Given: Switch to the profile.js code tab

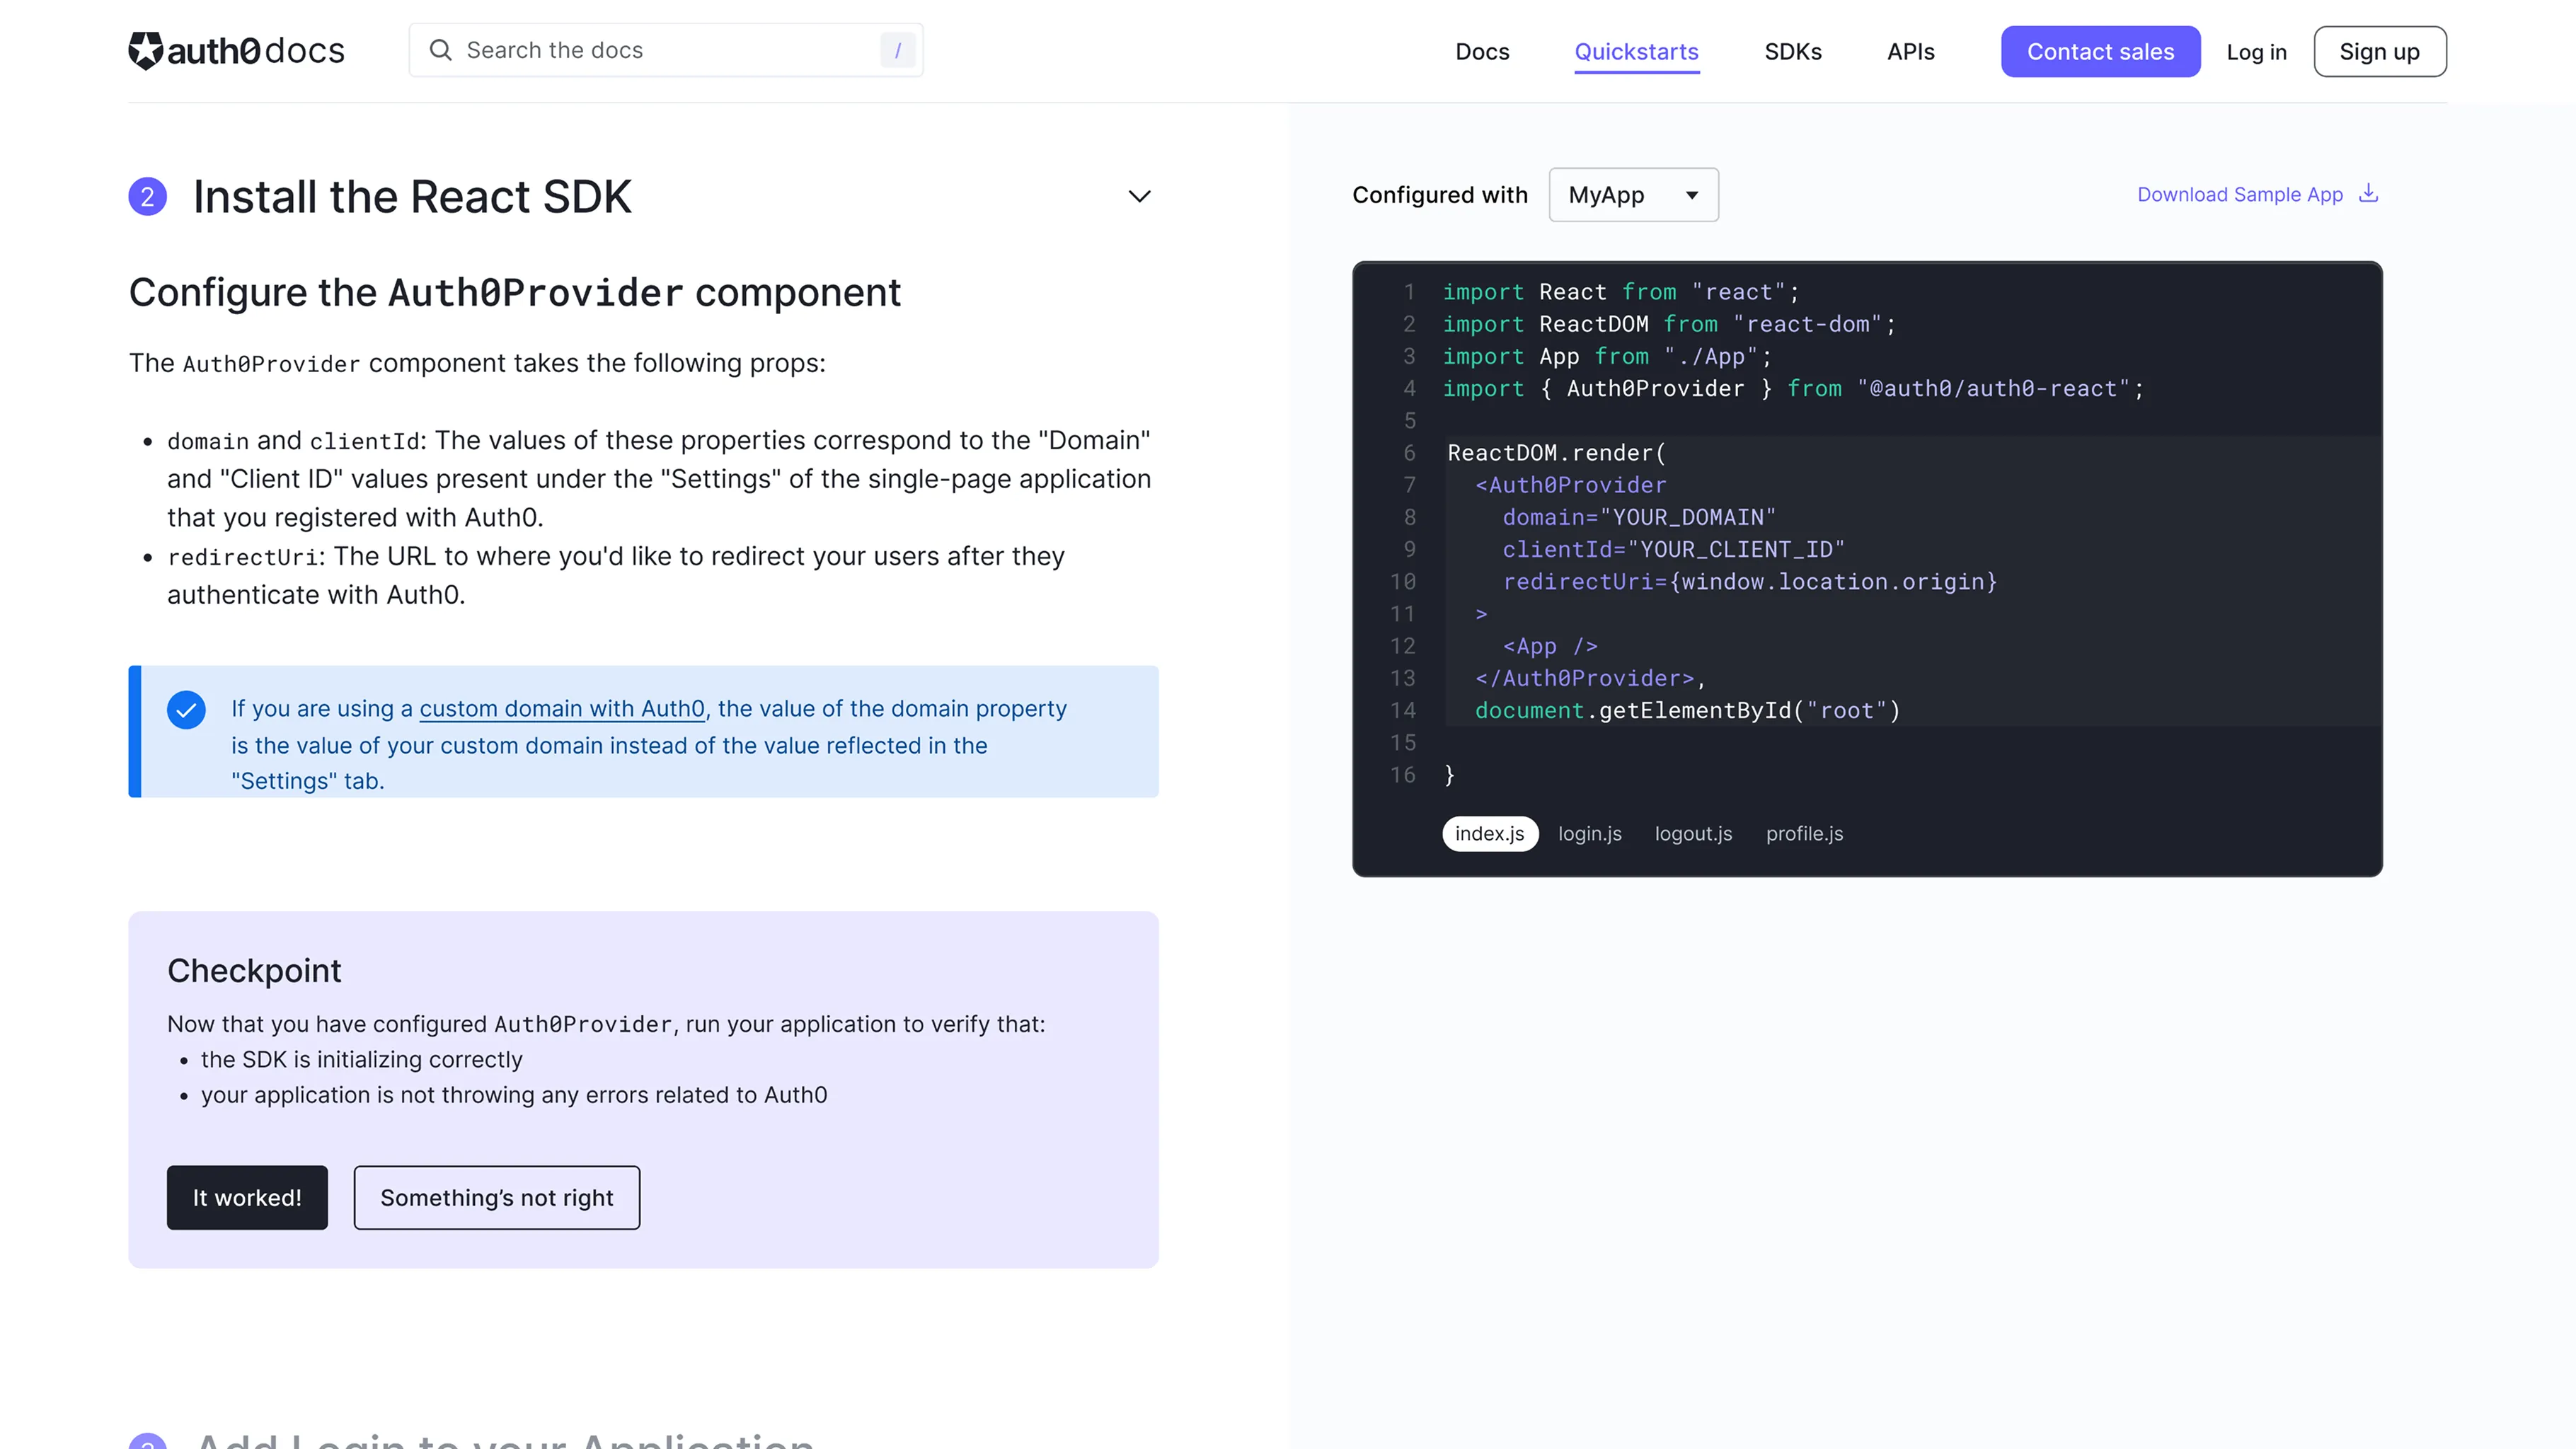Looking at the screenshot, I should click(1804, 833).
